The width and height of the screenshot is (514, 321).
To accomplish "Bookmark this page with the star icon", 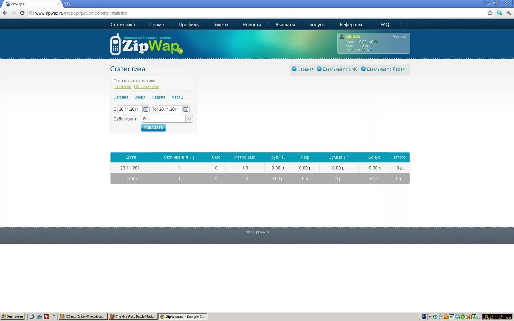I will pyautogui.click(x=490, y=13).
